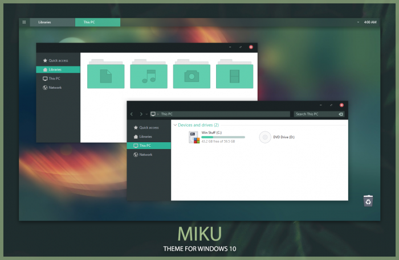Select Libraries in Libraries window sidebar
The image size is (399, 260).
(58, 69)
